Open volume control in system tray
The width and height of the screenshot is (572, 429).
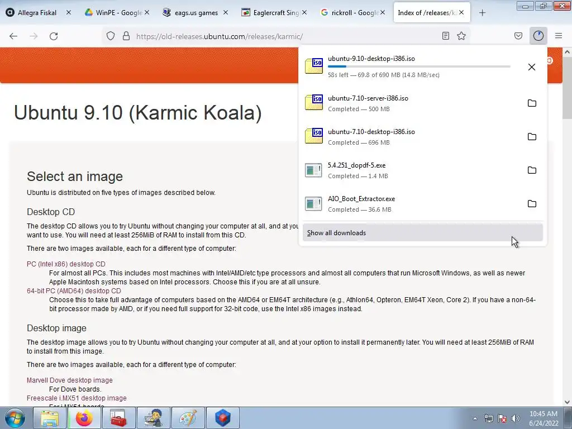tap(515, 418)
